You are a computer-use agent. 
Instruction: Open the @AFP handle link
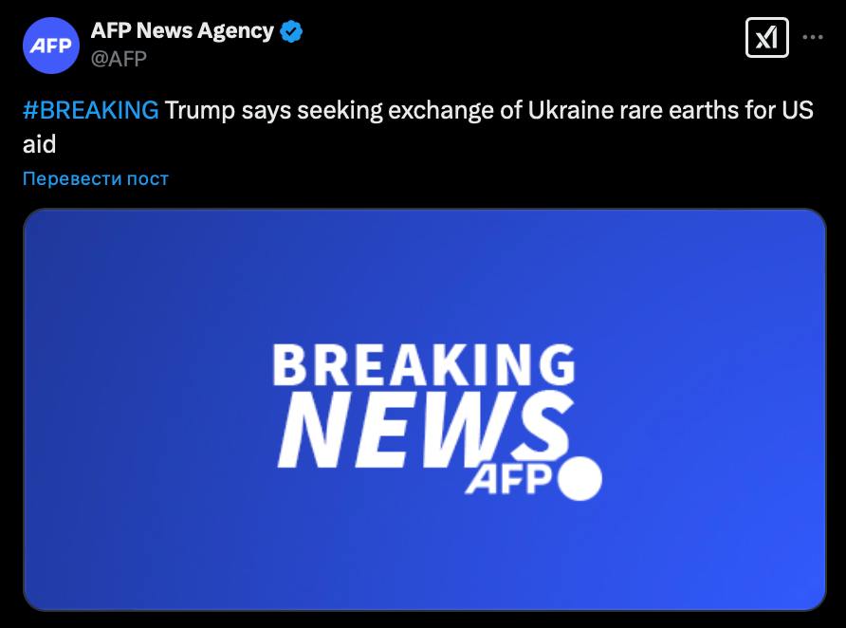click(x=119, y=59)
